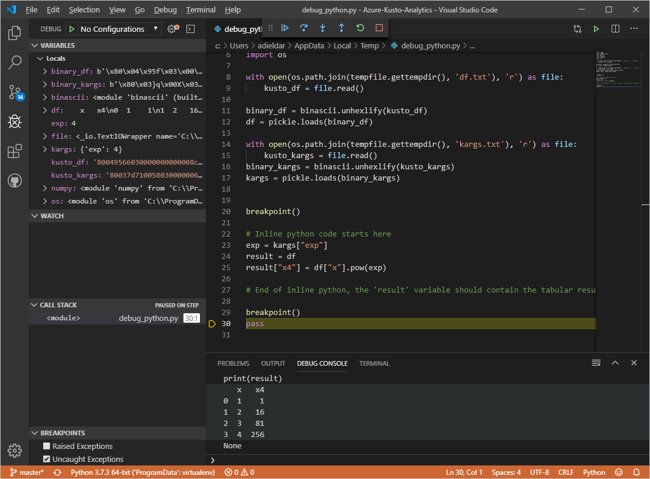Open the Debug menu
650x479 pixels.
click(x=165, y=9)
